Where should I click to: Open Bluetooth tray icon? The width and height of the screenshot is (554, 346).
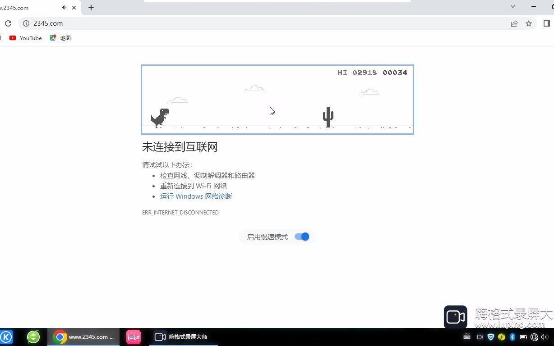coord(512,337)
